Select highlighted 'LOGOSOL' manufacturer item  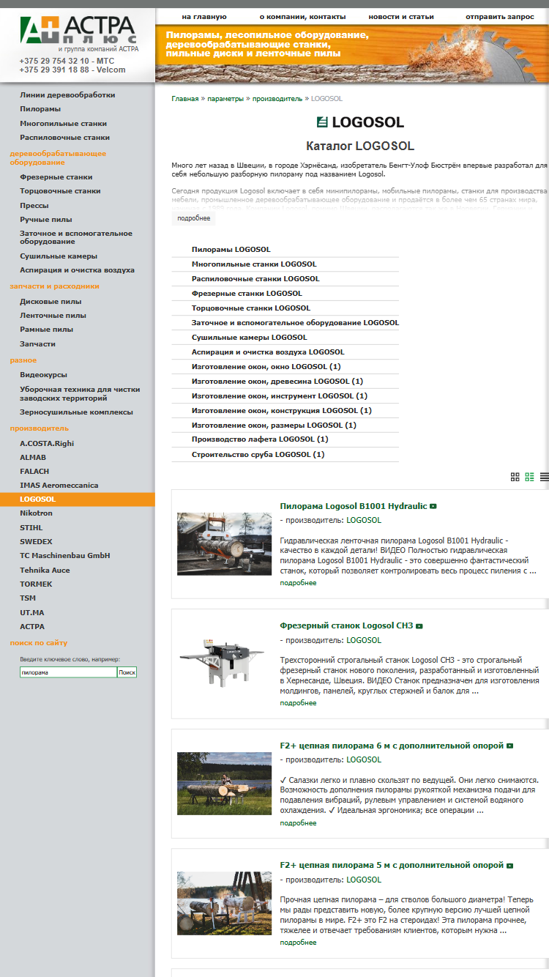click(77, 499)
